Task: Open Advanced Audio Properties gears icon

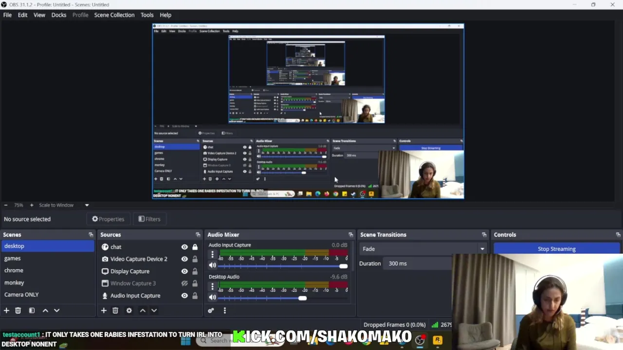Action: [x=211, y=310]
